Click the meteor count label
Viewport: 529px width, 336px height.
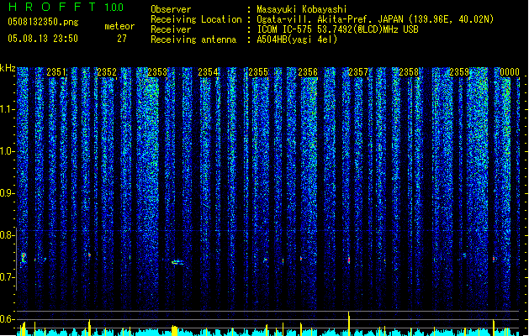119,26
